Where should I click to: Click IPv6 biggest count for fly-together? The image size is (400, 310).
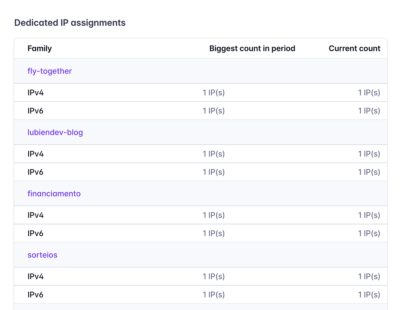click(214, 111)
